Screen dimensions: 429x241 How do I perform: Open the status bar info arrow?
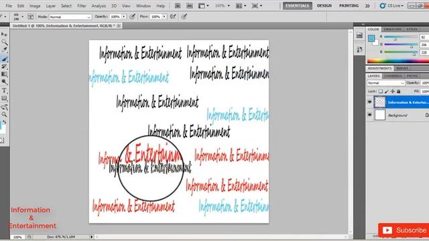(92, 236)
